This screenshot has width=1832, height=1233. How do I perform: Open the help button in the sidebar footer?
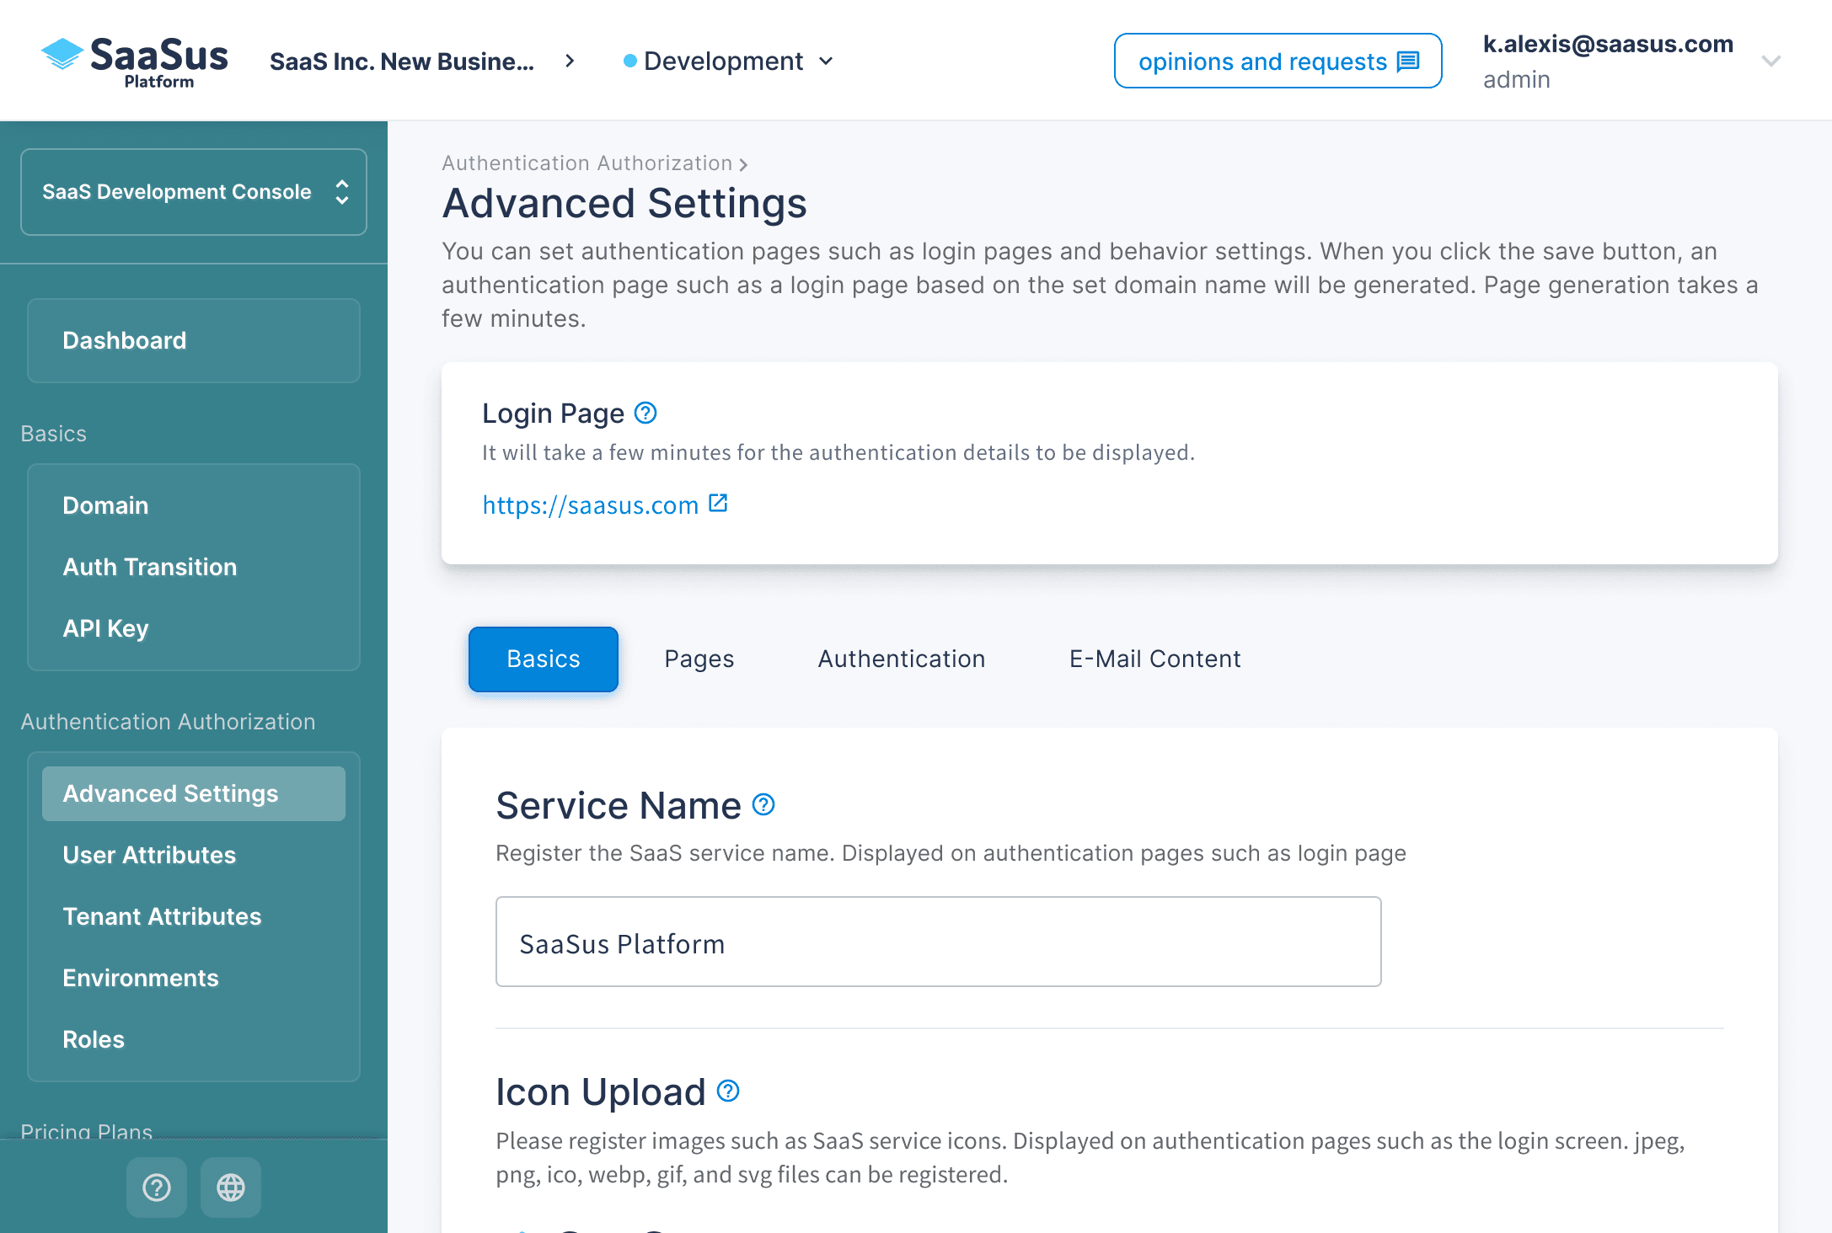point(157,1188)
